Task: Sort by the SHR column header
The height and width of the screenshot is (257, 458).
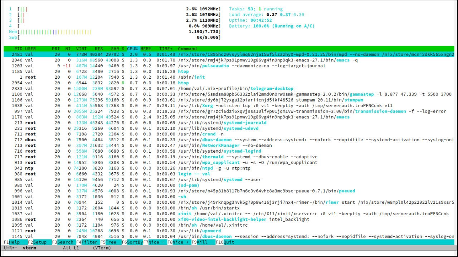Action: pyautogui.click(x=115, y=49)
